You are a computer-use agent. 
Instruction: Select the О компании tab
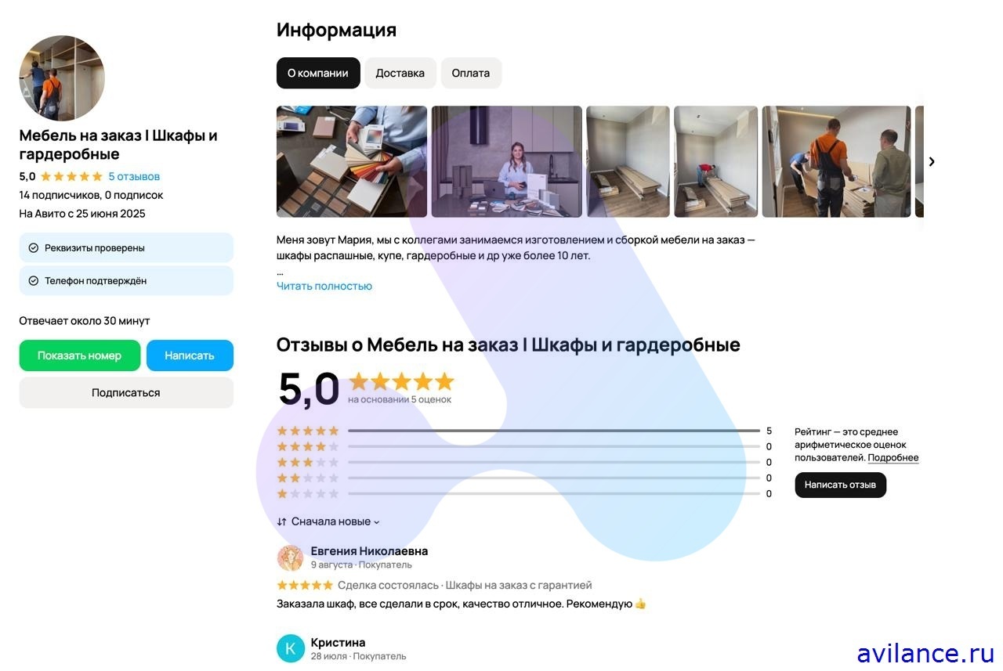tap(318, 73)
